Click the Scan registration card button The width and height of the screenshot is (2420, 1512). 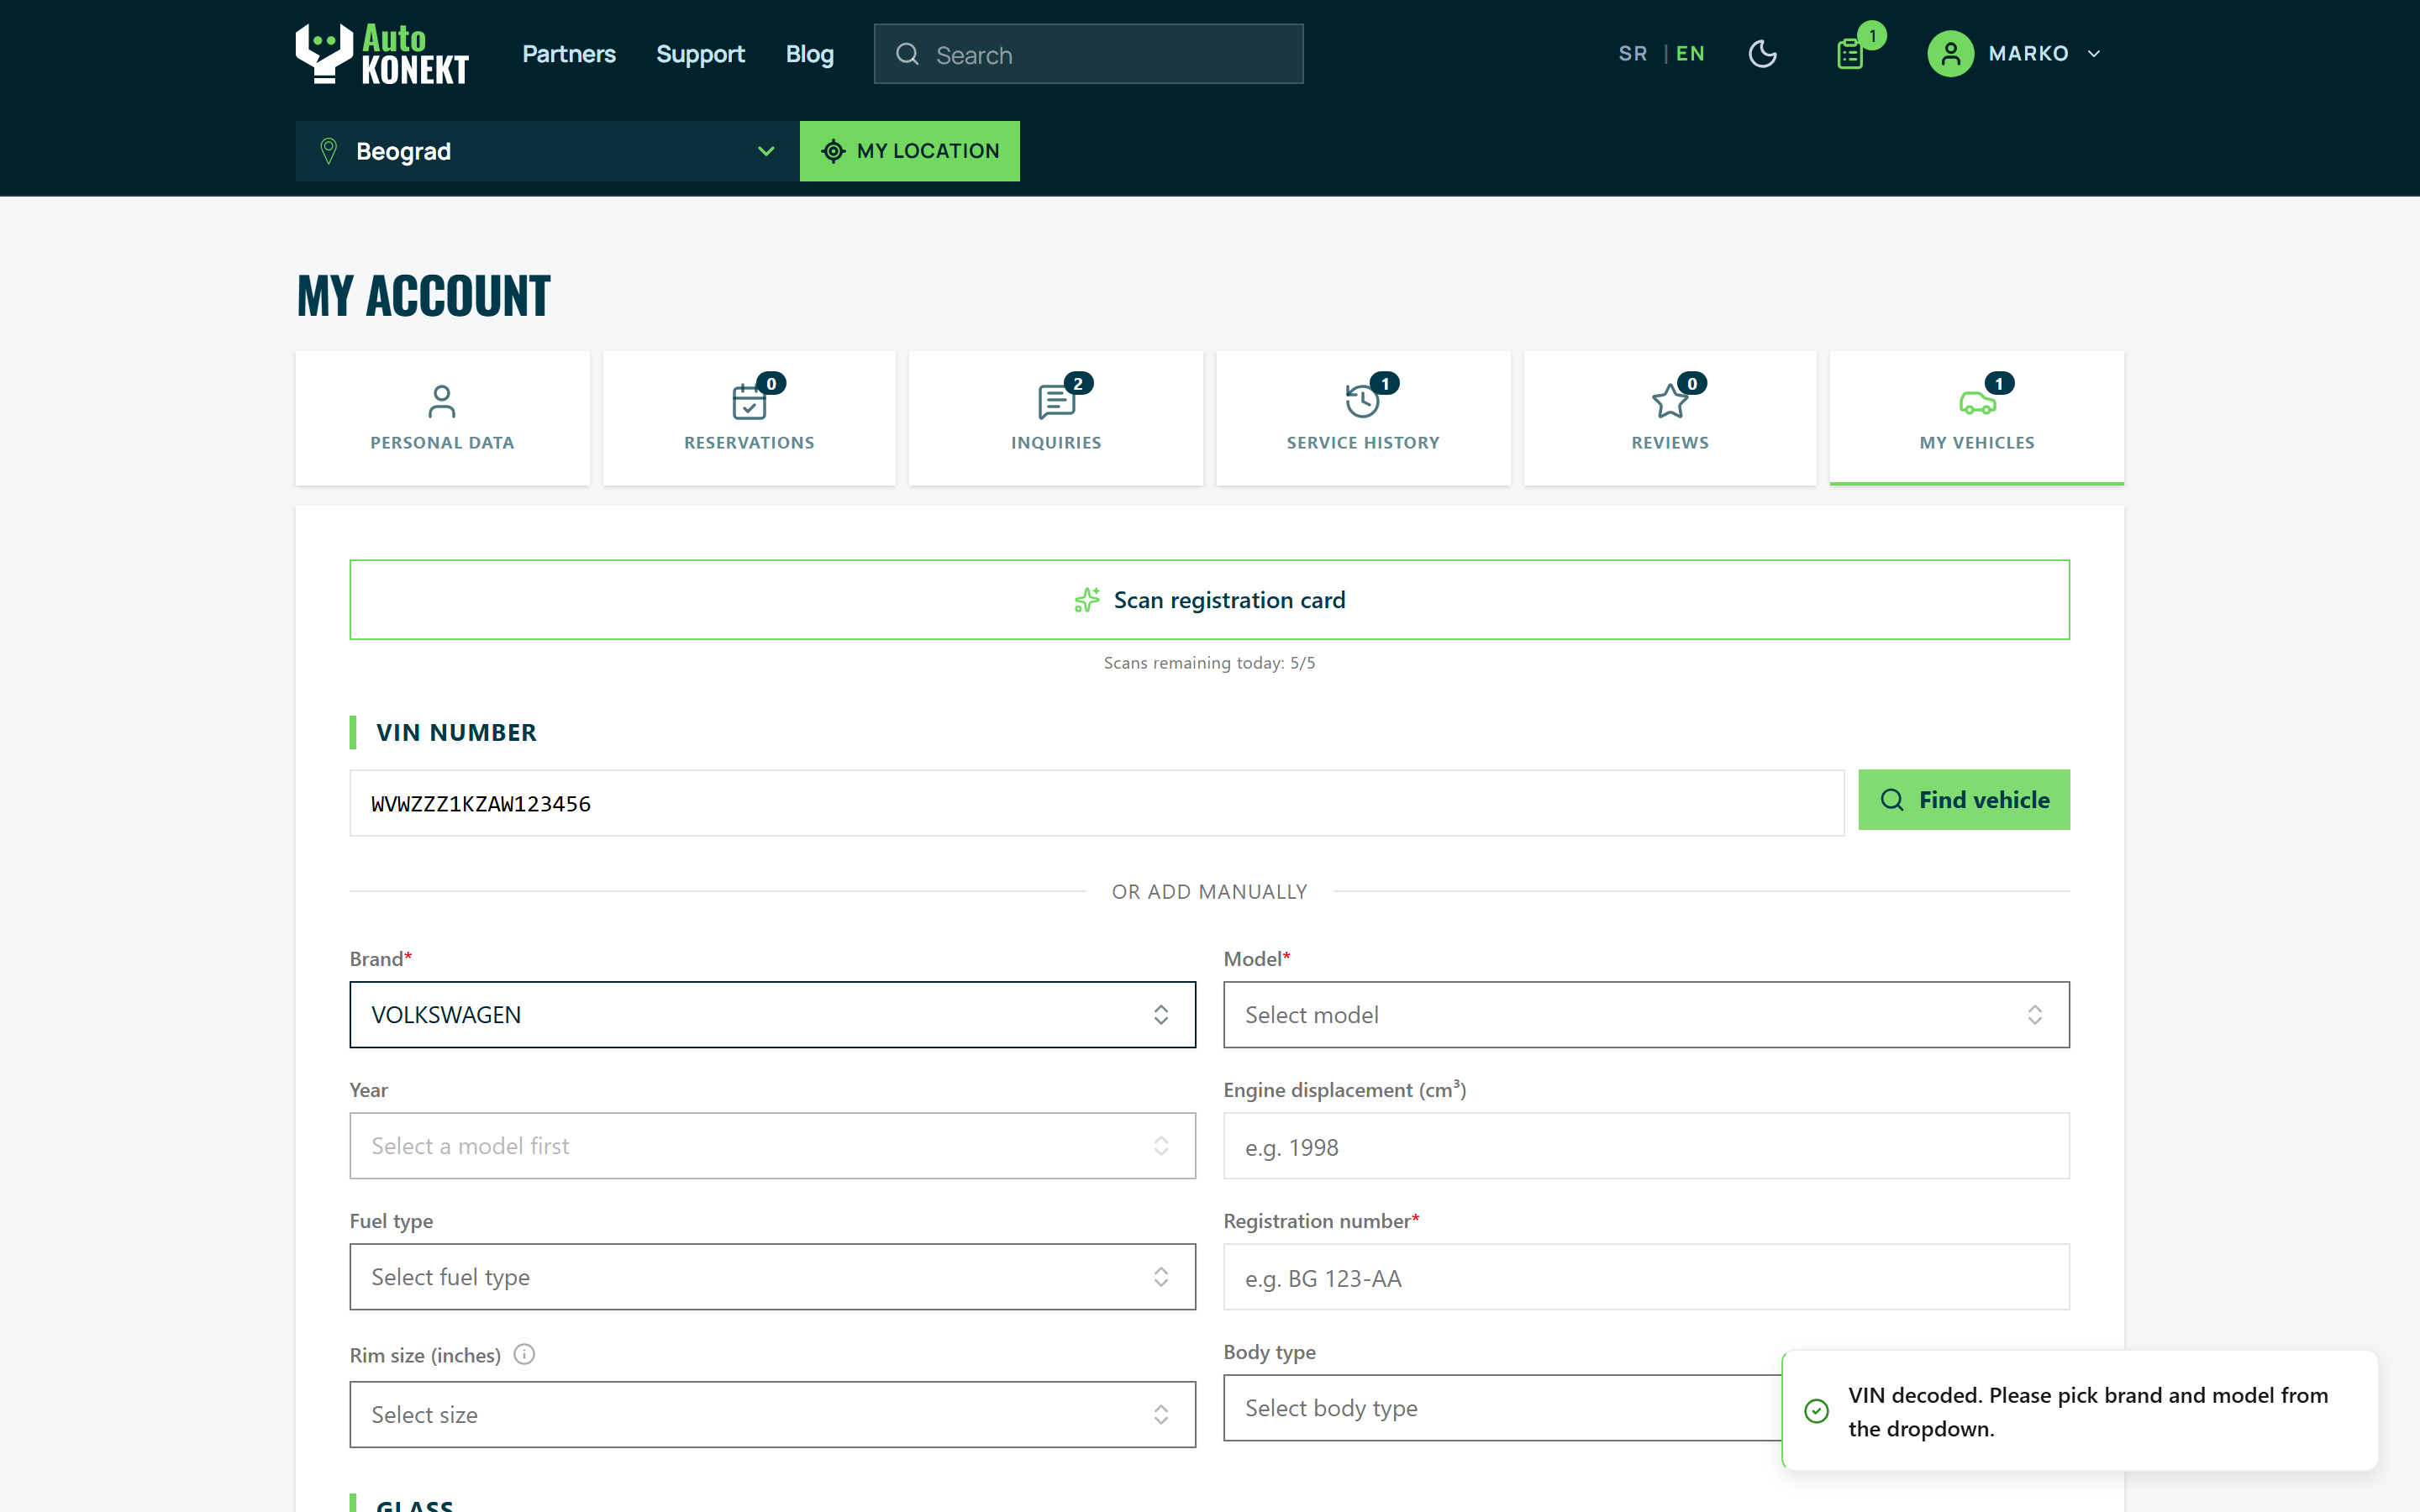click(x=1209, y=600)
